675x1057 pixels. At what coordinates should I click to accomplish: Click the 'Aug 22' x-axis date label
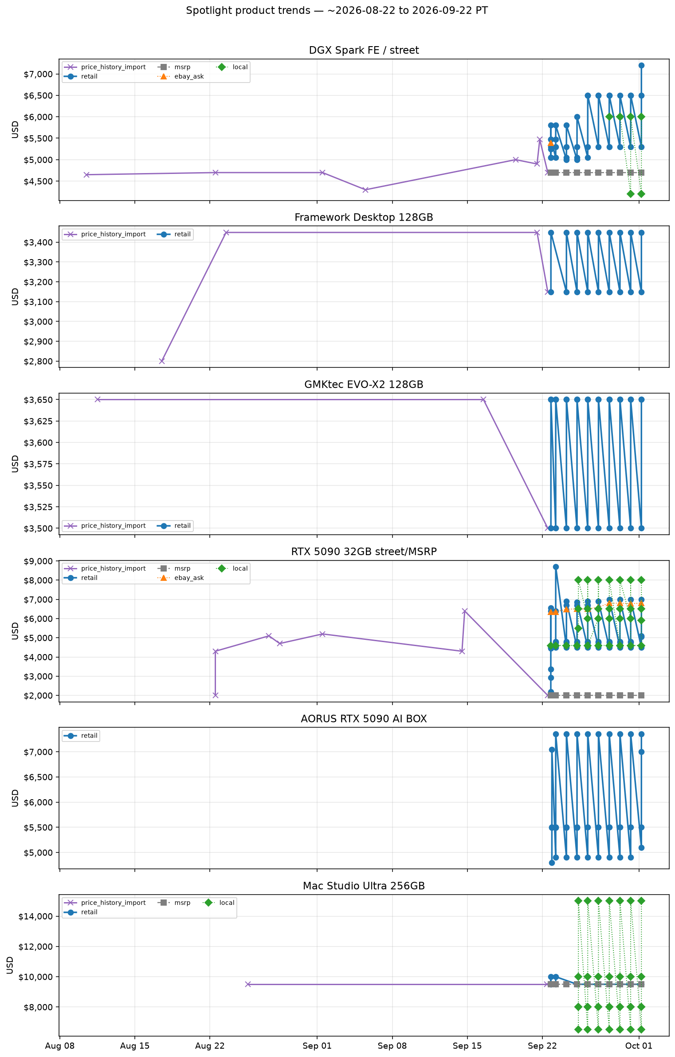pos(210,1046)
